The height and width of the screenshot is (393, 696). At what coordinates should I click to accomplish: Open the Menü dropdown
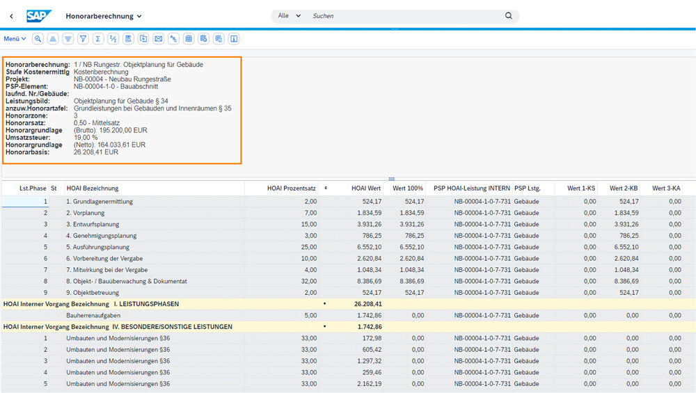[x=15, y=39]
